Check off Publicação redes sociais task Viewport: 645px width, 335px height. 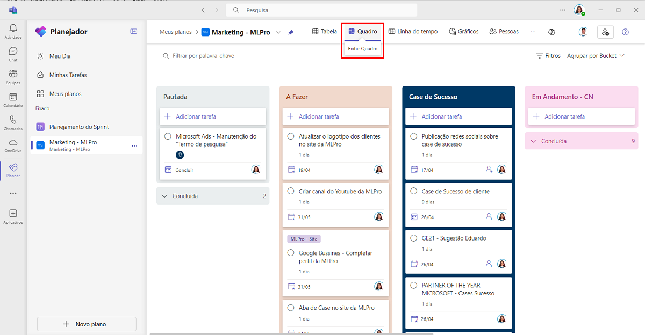tap(414, 136)
